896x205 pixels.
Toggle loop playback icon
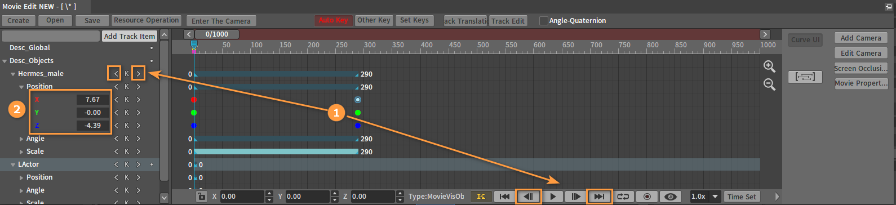pyautogui.click(x=623, y=197)
